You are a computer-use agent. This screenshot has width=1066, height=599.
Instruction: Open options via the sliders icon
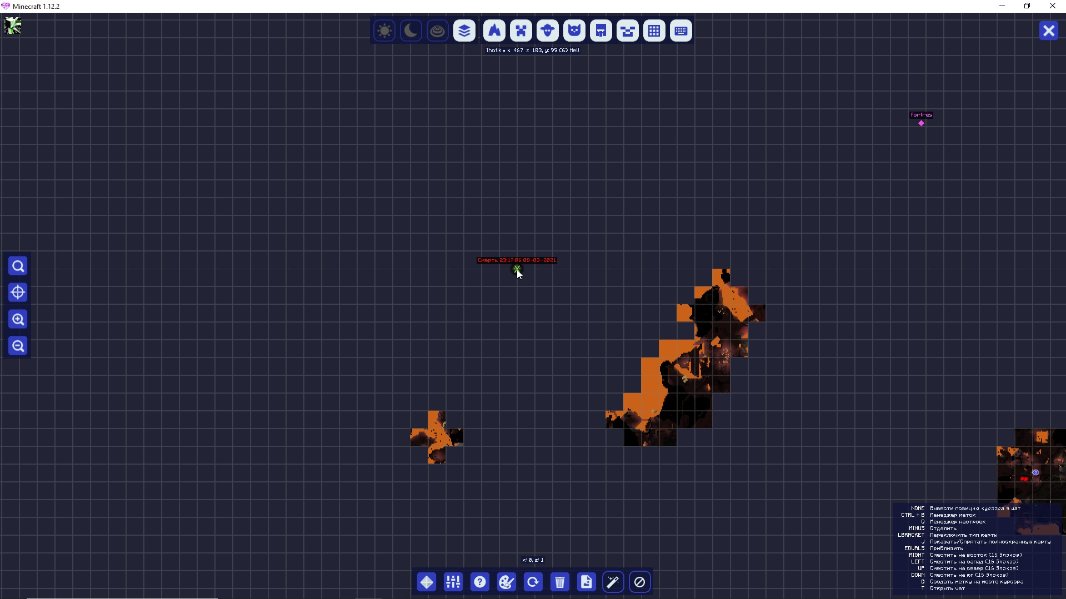pyautogui.click(x=453, y=582)
